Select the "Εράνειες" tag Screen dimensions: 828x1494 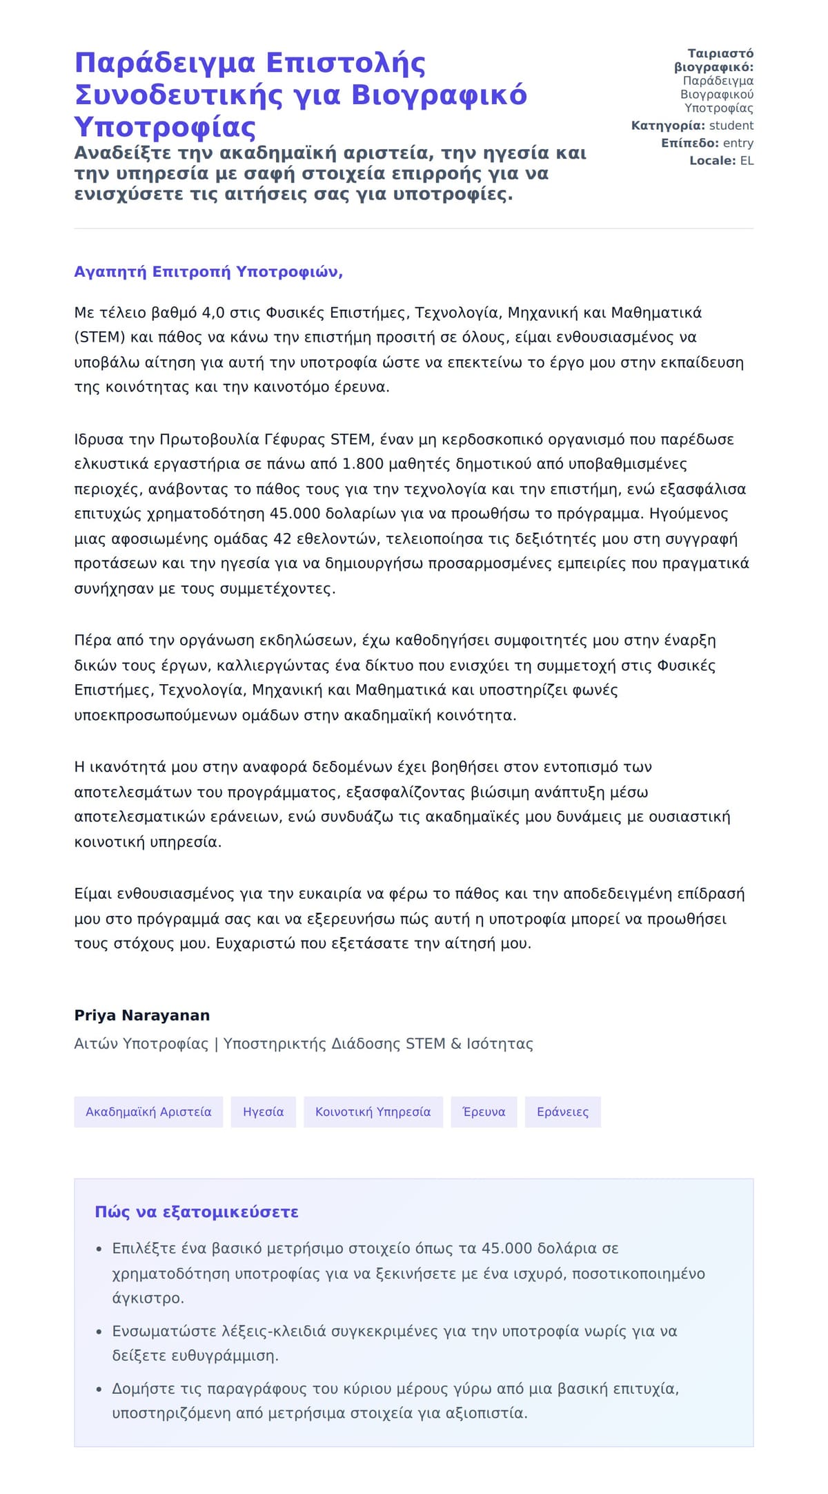(x=562, y=1112)
